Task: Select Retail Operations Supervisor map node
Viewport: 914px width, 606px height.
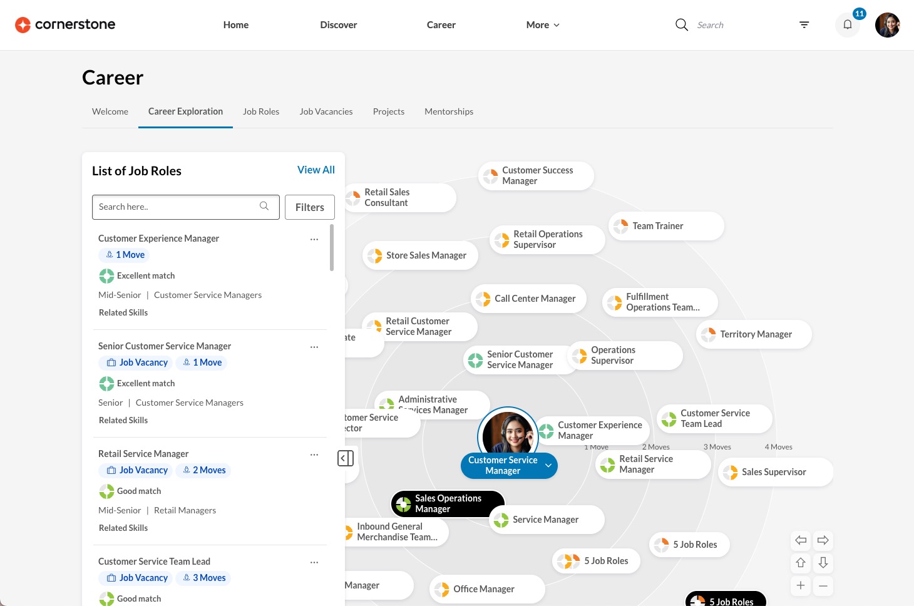Action: 547,240
